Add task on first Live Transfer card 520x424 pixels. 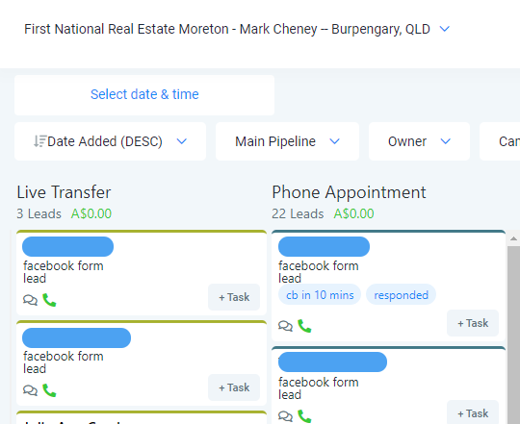coord(234,297)
